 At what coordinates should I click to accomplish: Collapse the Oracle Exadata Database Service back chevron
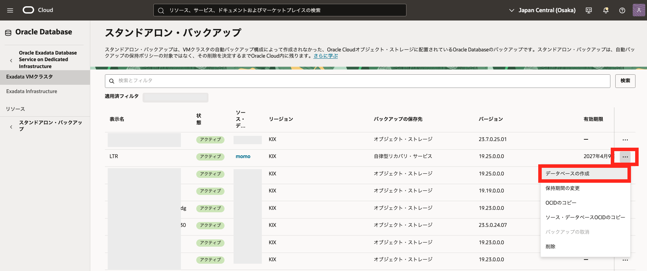click(x=11, y=60)
